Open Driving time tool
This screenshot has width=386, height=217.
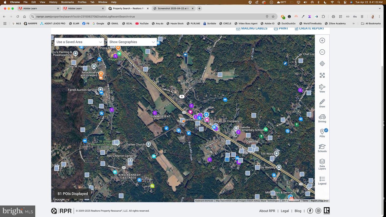click(322, 118)
